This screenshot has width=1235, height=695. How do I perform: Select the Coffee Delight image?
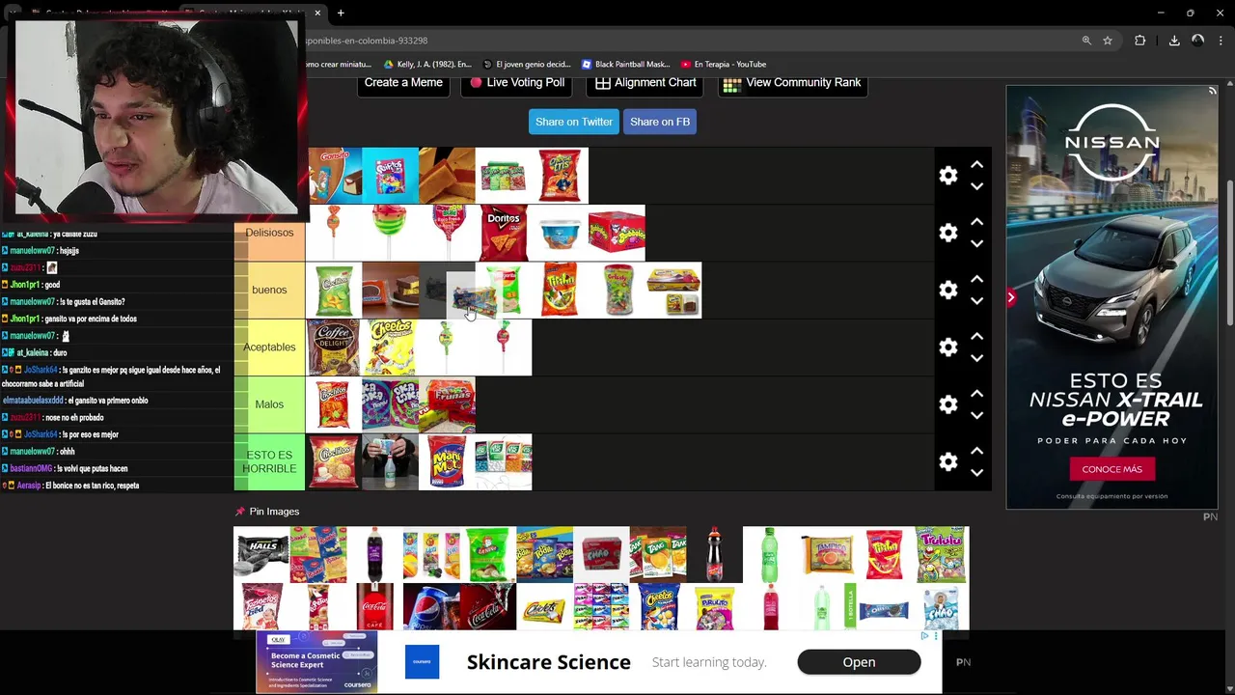333,347
